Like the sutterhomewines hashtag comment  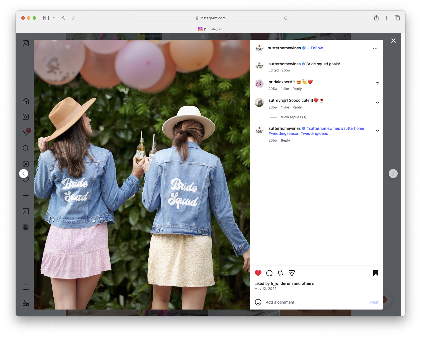(377, 130)
